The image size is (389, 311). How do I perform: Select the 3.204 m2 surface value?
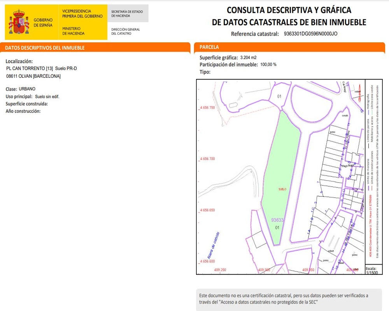point(248,58)
